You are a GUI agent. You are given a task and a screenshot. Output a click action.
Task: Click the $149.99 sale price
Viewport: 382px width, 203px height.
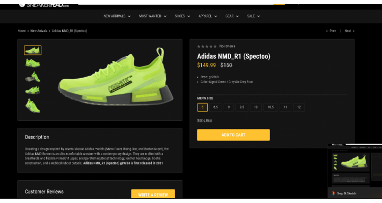click(x=206, y=65)
